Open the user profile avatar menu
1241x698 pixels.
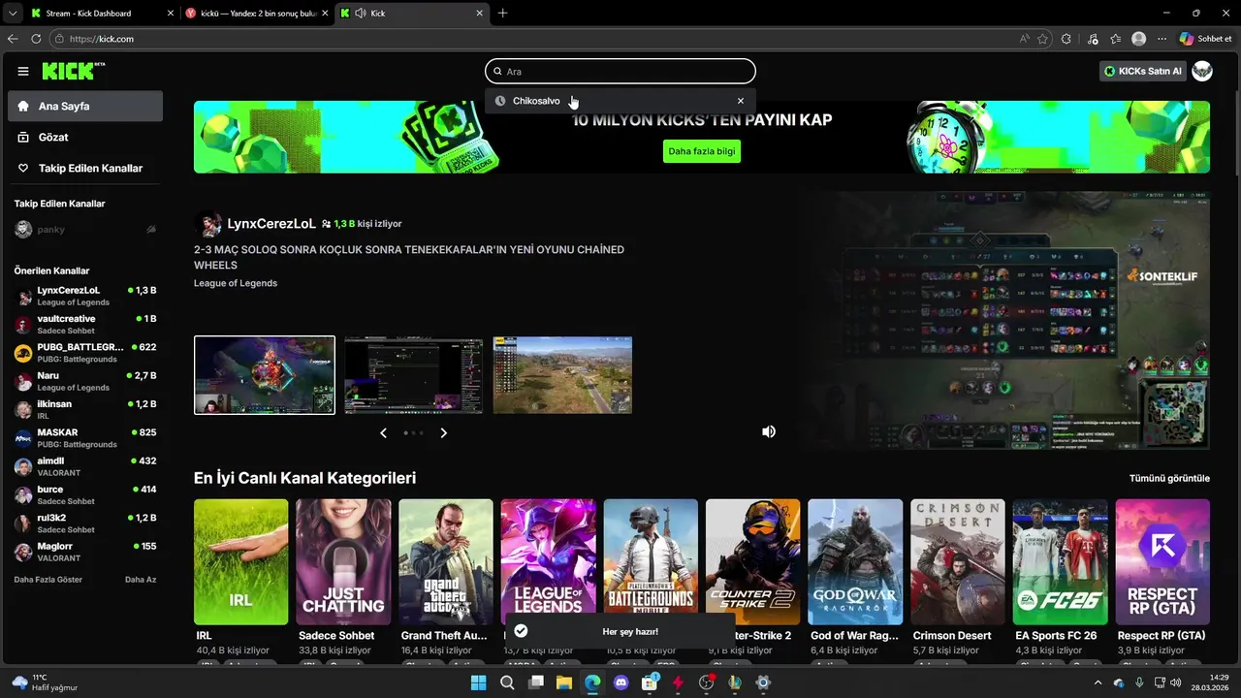[x=1202, y=71]
